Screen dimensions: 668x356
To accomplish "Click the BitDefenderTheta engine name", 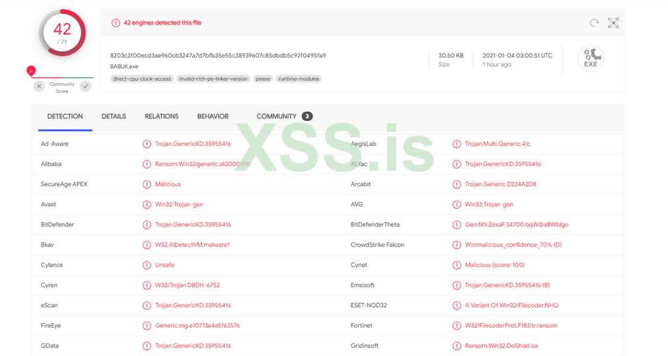I will tap(375, 225).
